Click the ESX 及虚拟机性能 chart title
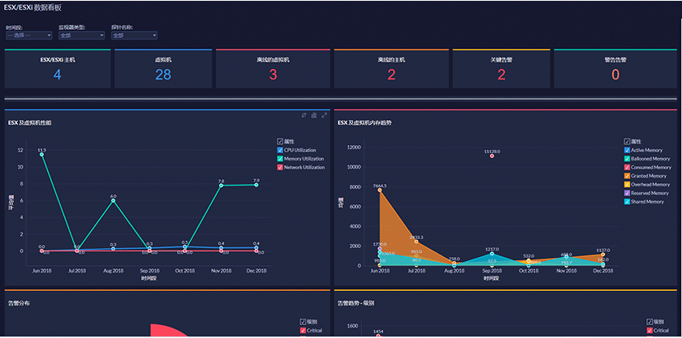 click(29, 123)
